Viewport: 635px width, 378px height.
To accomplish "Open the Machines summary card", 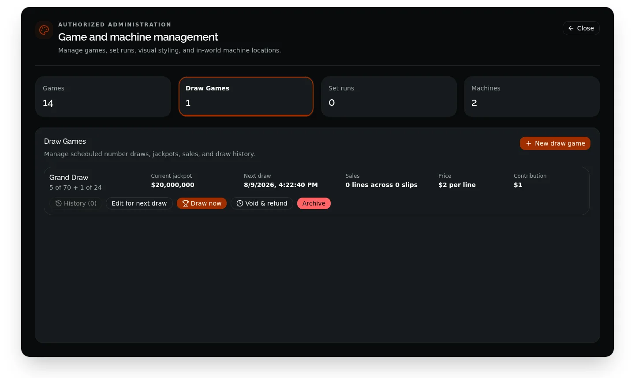I will pos(532,97).
